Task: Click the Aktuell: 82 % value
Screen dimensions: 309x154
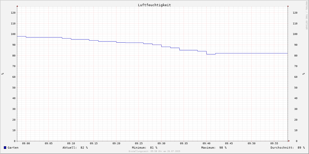Action: pos(75,148)
